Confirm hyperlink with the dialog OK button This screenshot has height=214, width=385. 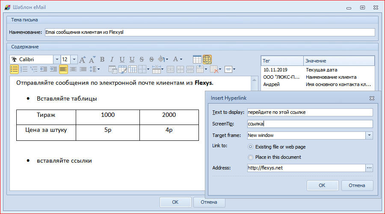322,185
